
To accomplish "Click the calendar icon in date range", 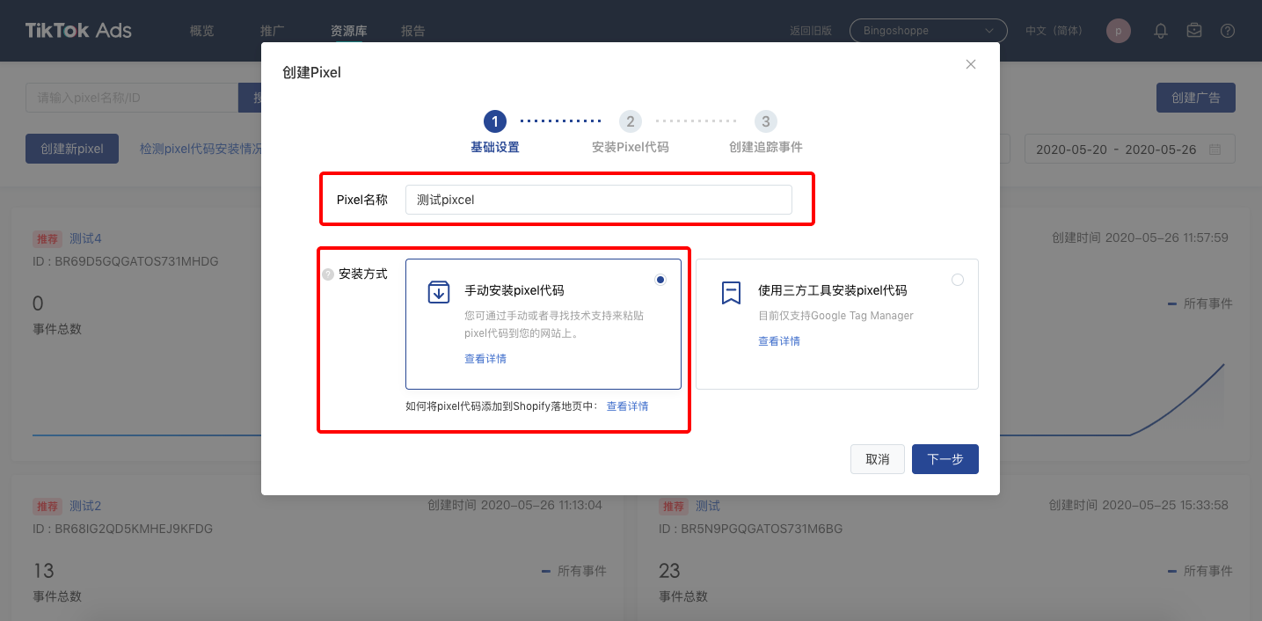I will point(1215,150).
